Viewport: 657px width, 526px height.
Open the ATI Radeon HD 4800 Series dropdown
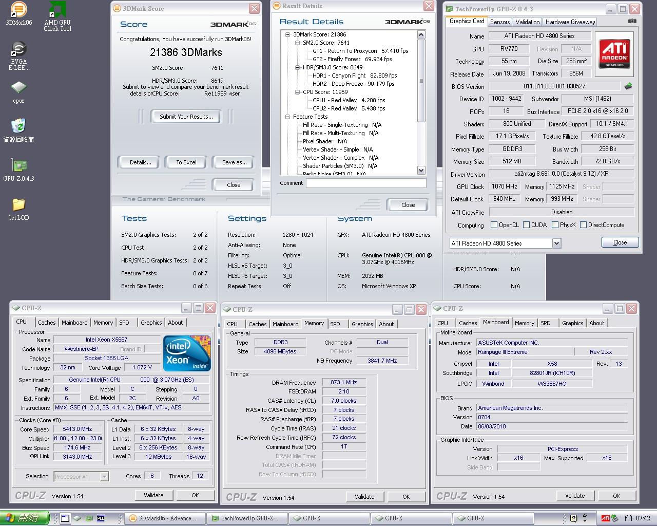[x=556, y=243]
